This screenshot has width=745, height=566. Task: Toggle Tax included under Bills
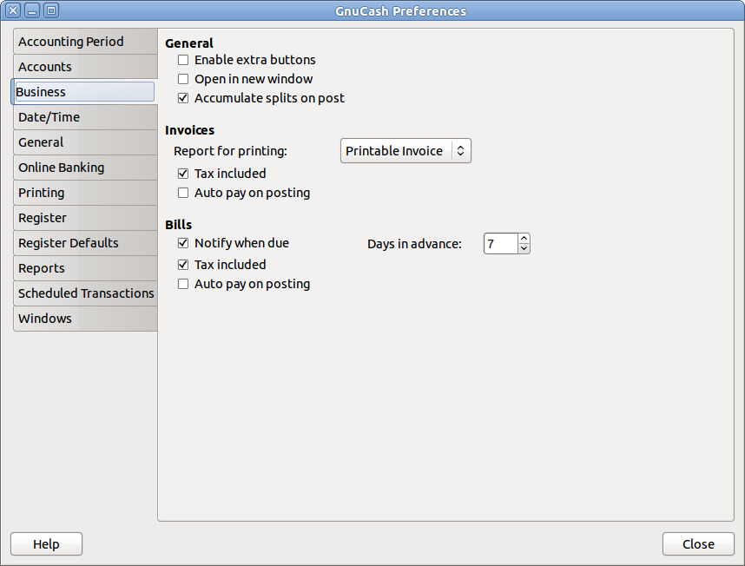[183, 265]
